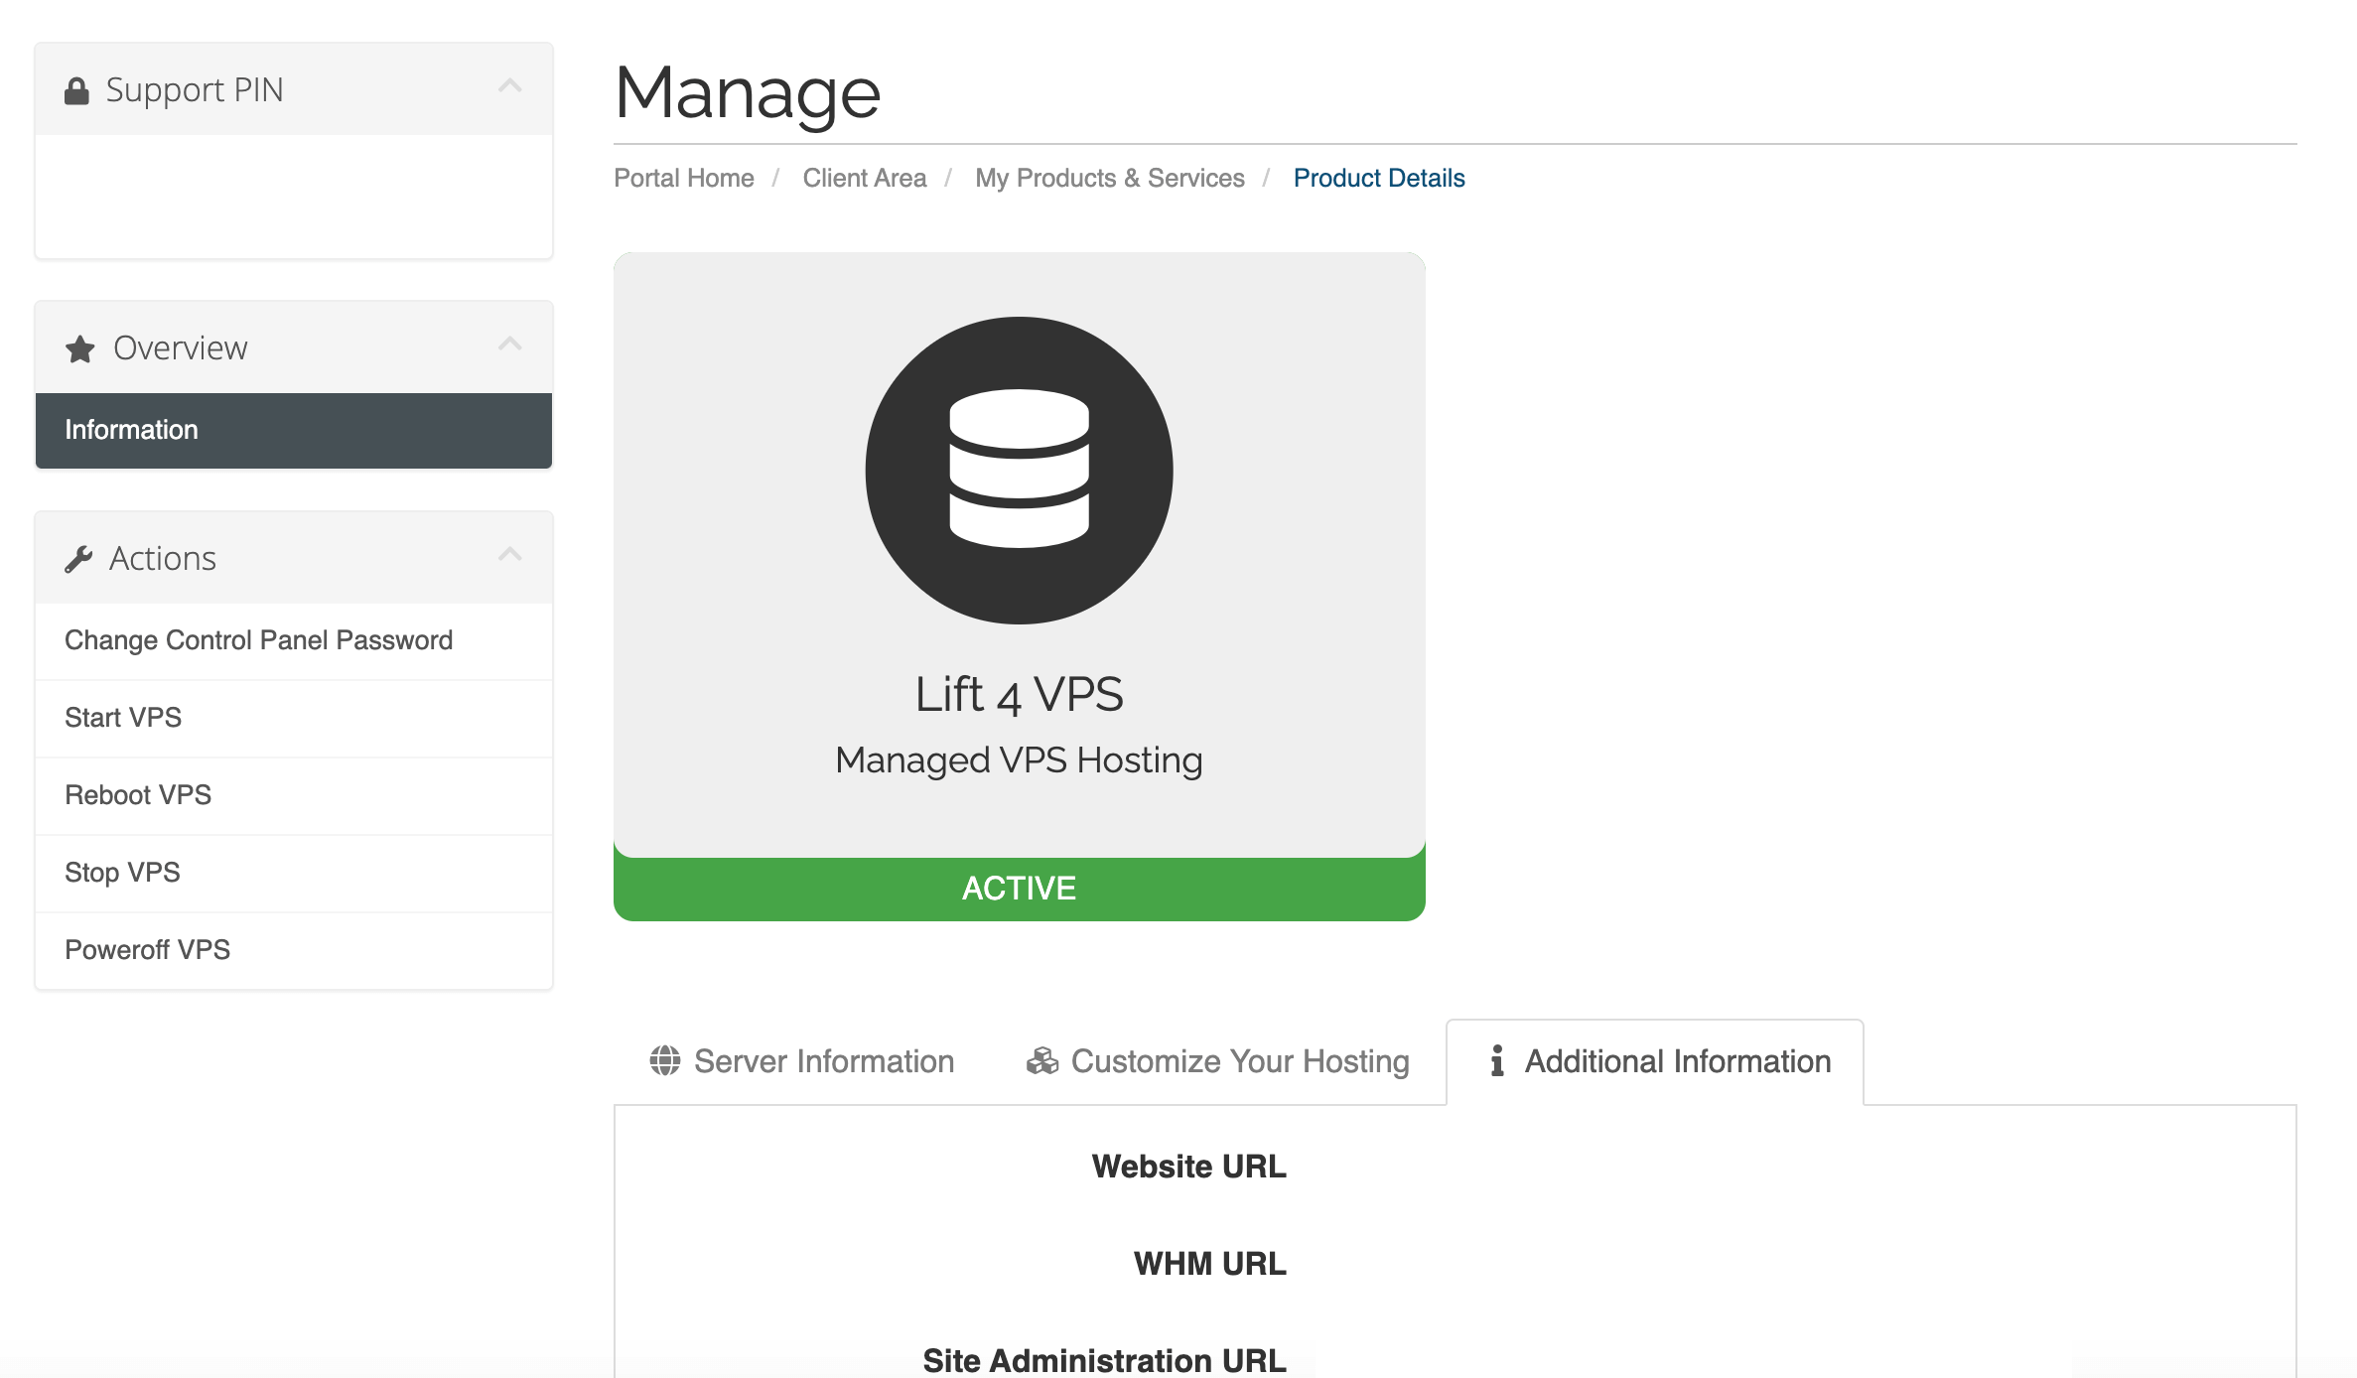The image size is (2357, 1378).
Task: Open Change Control Panel Password
Action: 258,640
